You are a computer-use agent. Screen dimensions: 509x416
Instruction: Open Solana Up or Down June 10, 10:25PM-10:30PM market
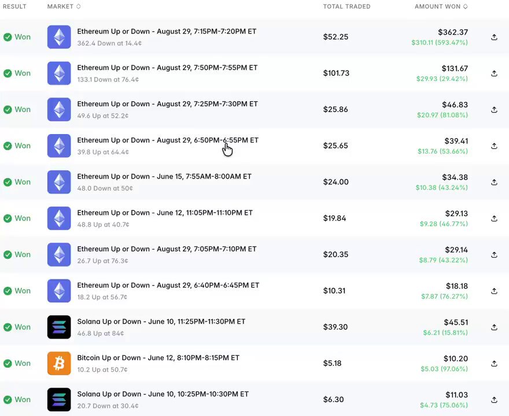163,394
